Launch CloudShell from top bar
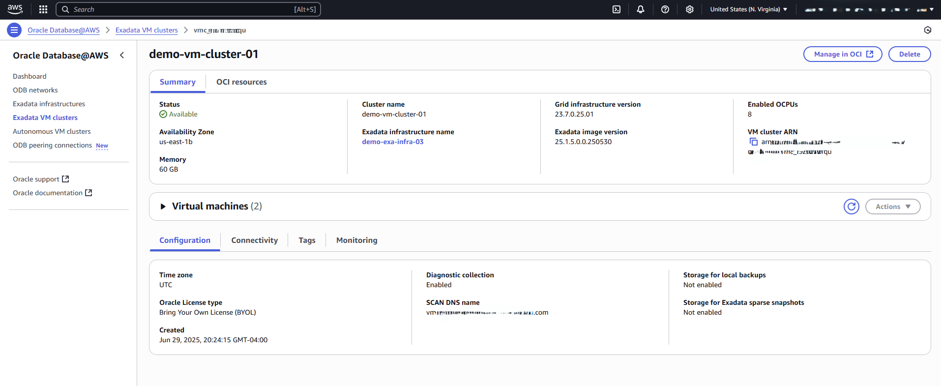 pyautogui.click(x=617, y=9)
